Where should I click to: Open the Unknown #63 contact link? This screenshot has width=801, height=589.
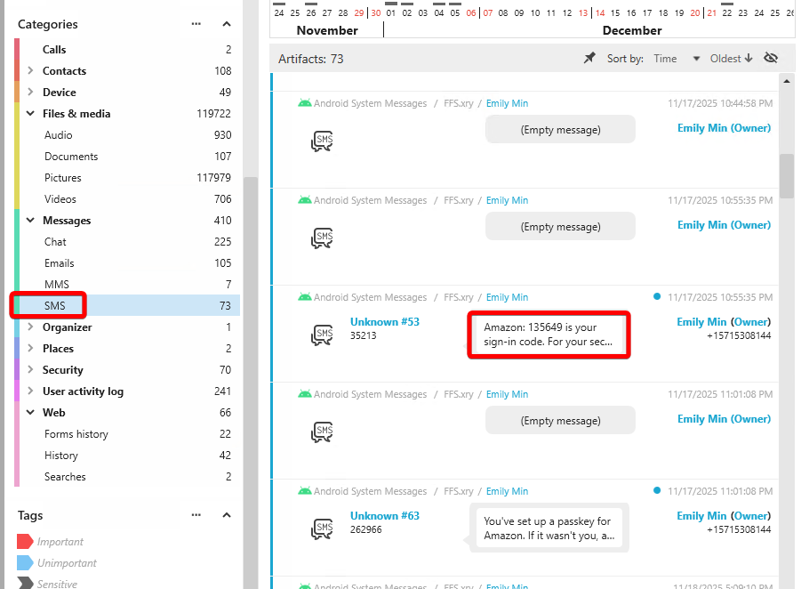point(385,516)
